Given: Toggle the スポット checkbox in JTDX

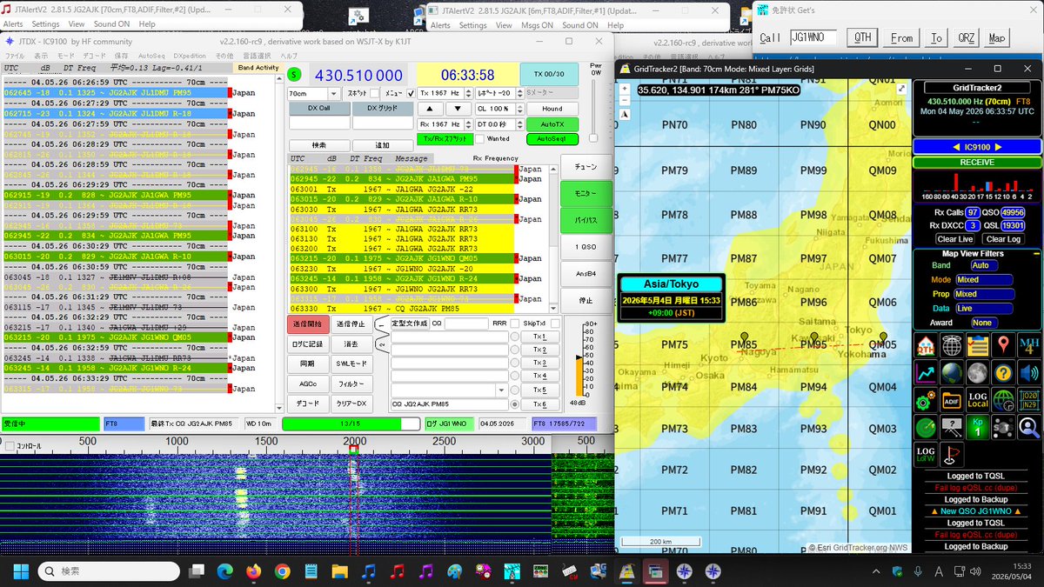Looking at the screenshot, I should (x=374, y=93).
